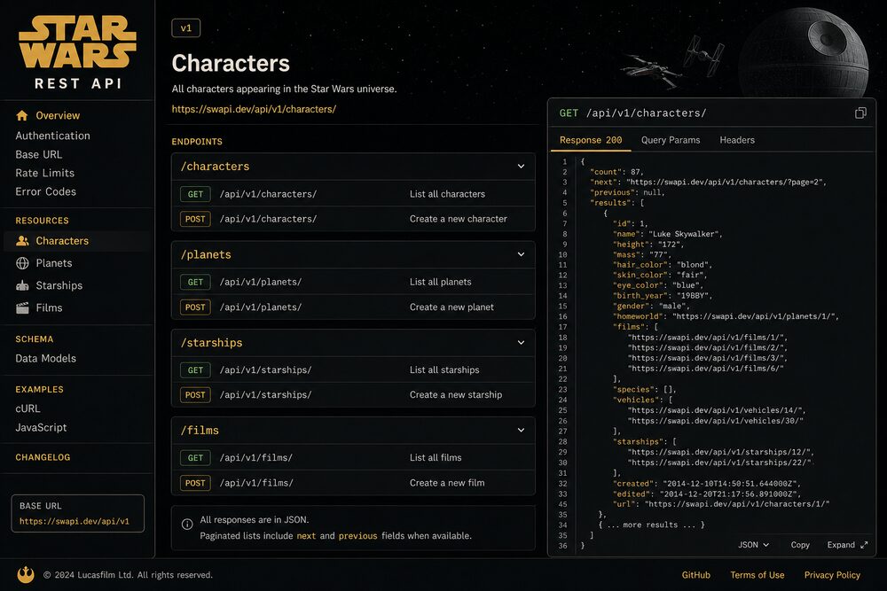
Task: Open the Terms of Use link
Action: pyautogui.click(x=757, y=575)
